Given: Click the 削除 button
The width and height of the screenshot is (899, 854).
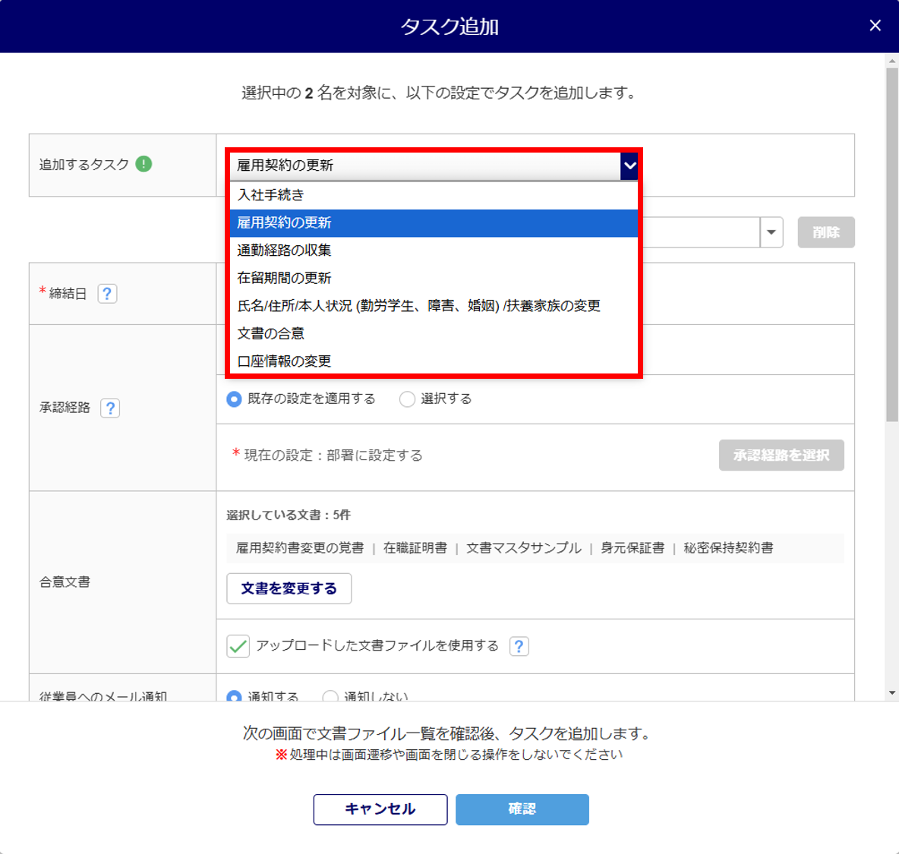Looking at the screenshot, I should pos(825,232).
